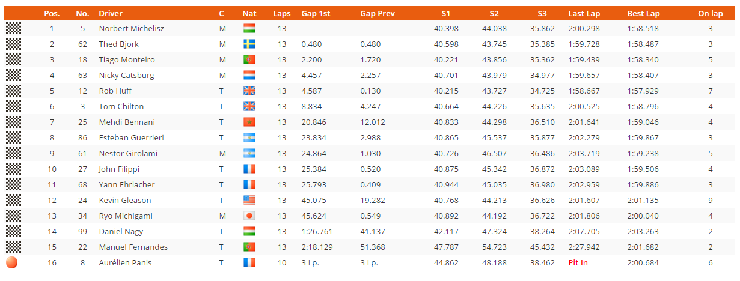This screenshot has width=740, height=281.
Task: Open driver Tiago Monteiro's name
Action: [x=127, y=59]
